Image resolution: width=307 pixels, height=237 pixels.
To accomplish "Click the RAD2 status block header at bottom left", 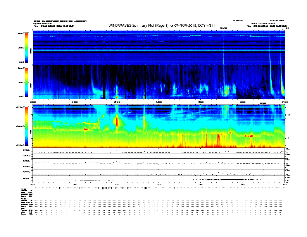I will (24, 189).
